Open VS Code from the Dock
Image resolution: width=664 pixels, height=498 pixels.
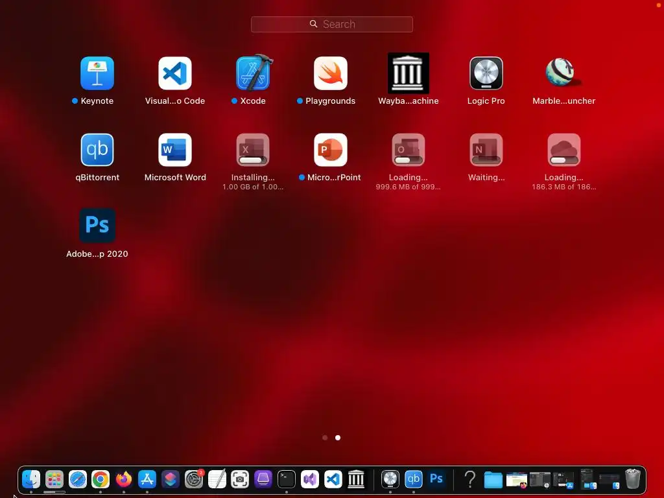click(x=333, y=479)
